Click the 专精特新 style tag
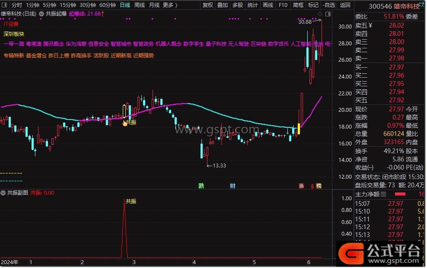 coord(14,55)
